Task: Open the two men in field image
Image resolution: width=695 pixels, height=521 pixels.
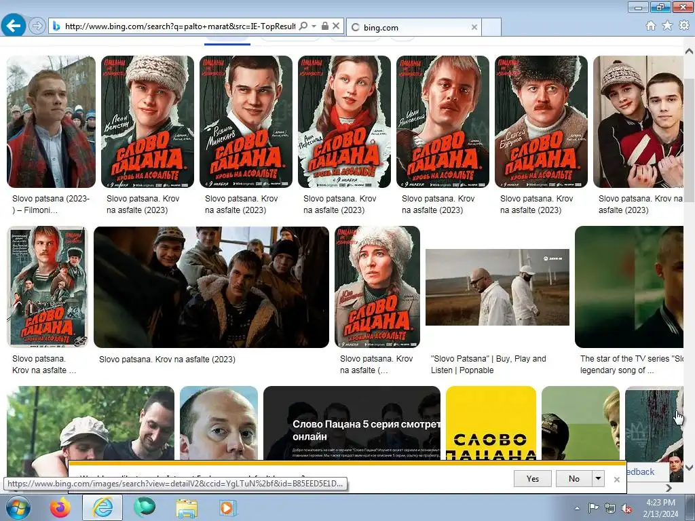Action: click(497, 287)
